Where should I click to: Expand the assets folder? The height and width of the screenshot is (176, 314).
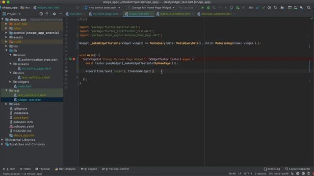tap(6, 37)
